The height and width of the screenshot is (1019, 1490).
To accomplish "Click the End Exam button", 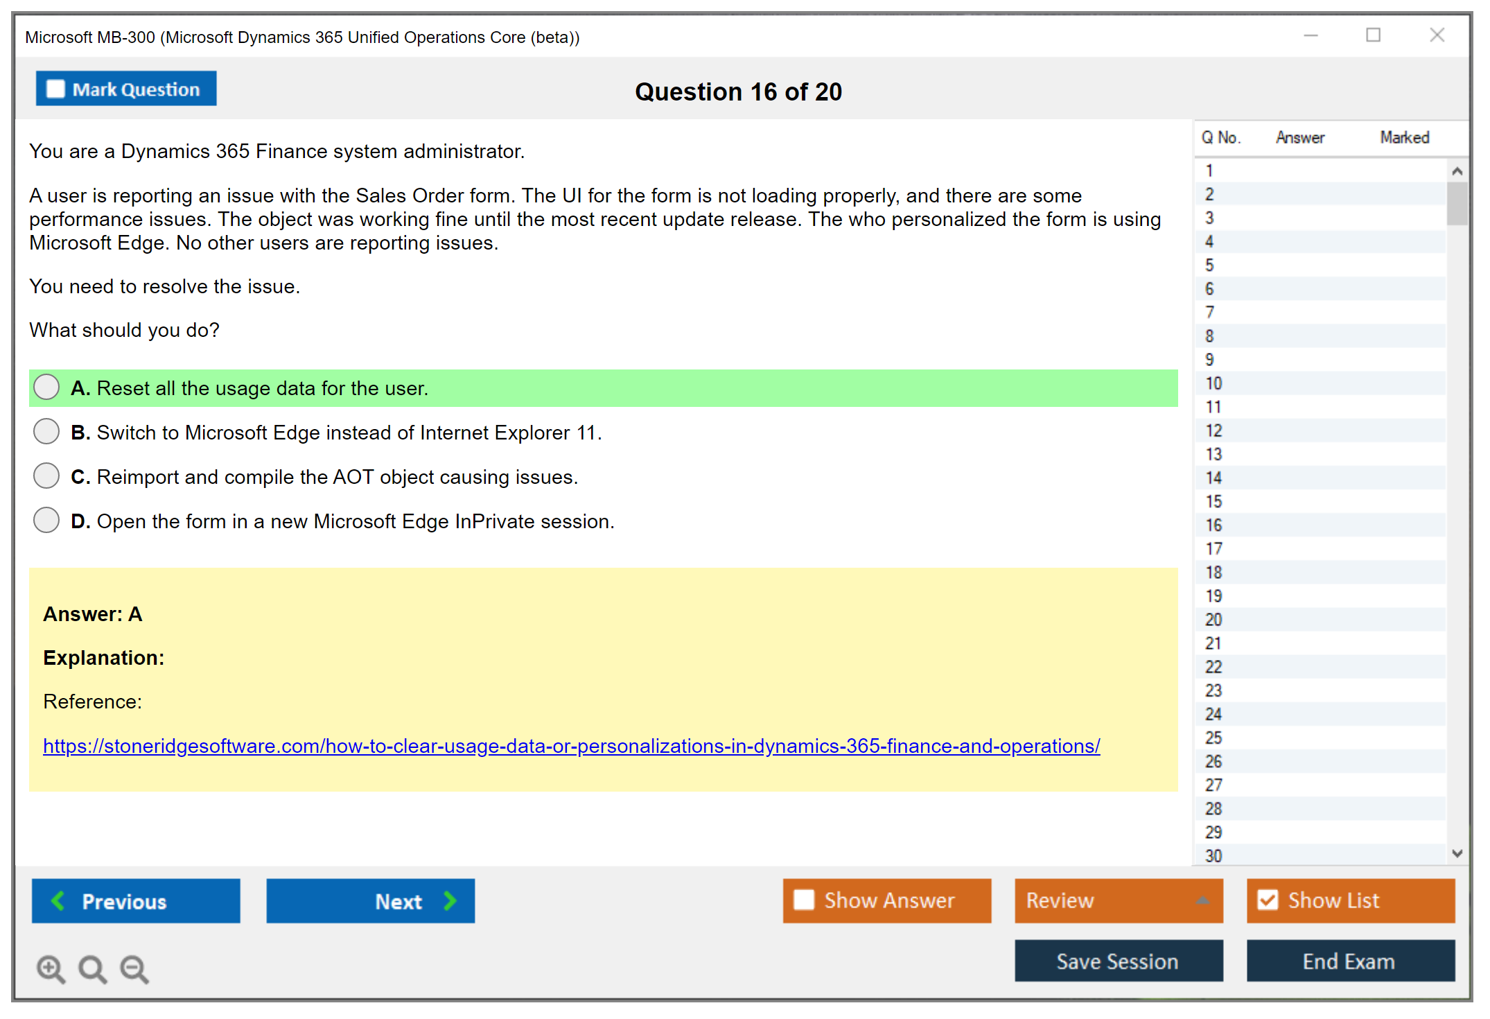I will (1349, 961).
